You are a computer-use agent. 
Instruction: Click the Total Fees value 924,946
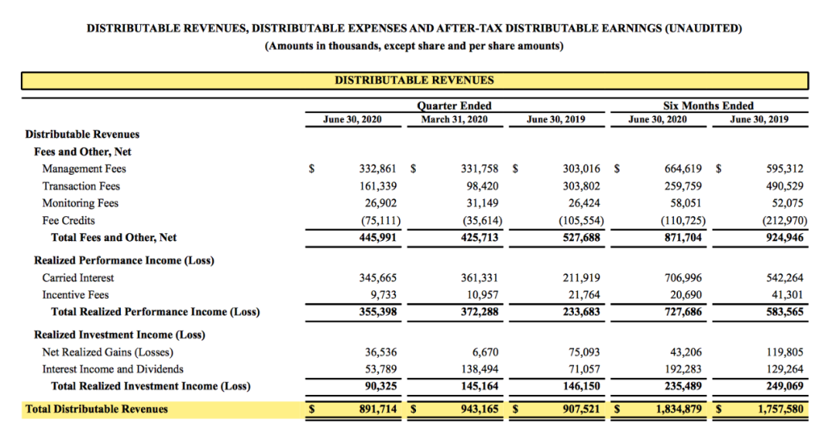[785, 238]
